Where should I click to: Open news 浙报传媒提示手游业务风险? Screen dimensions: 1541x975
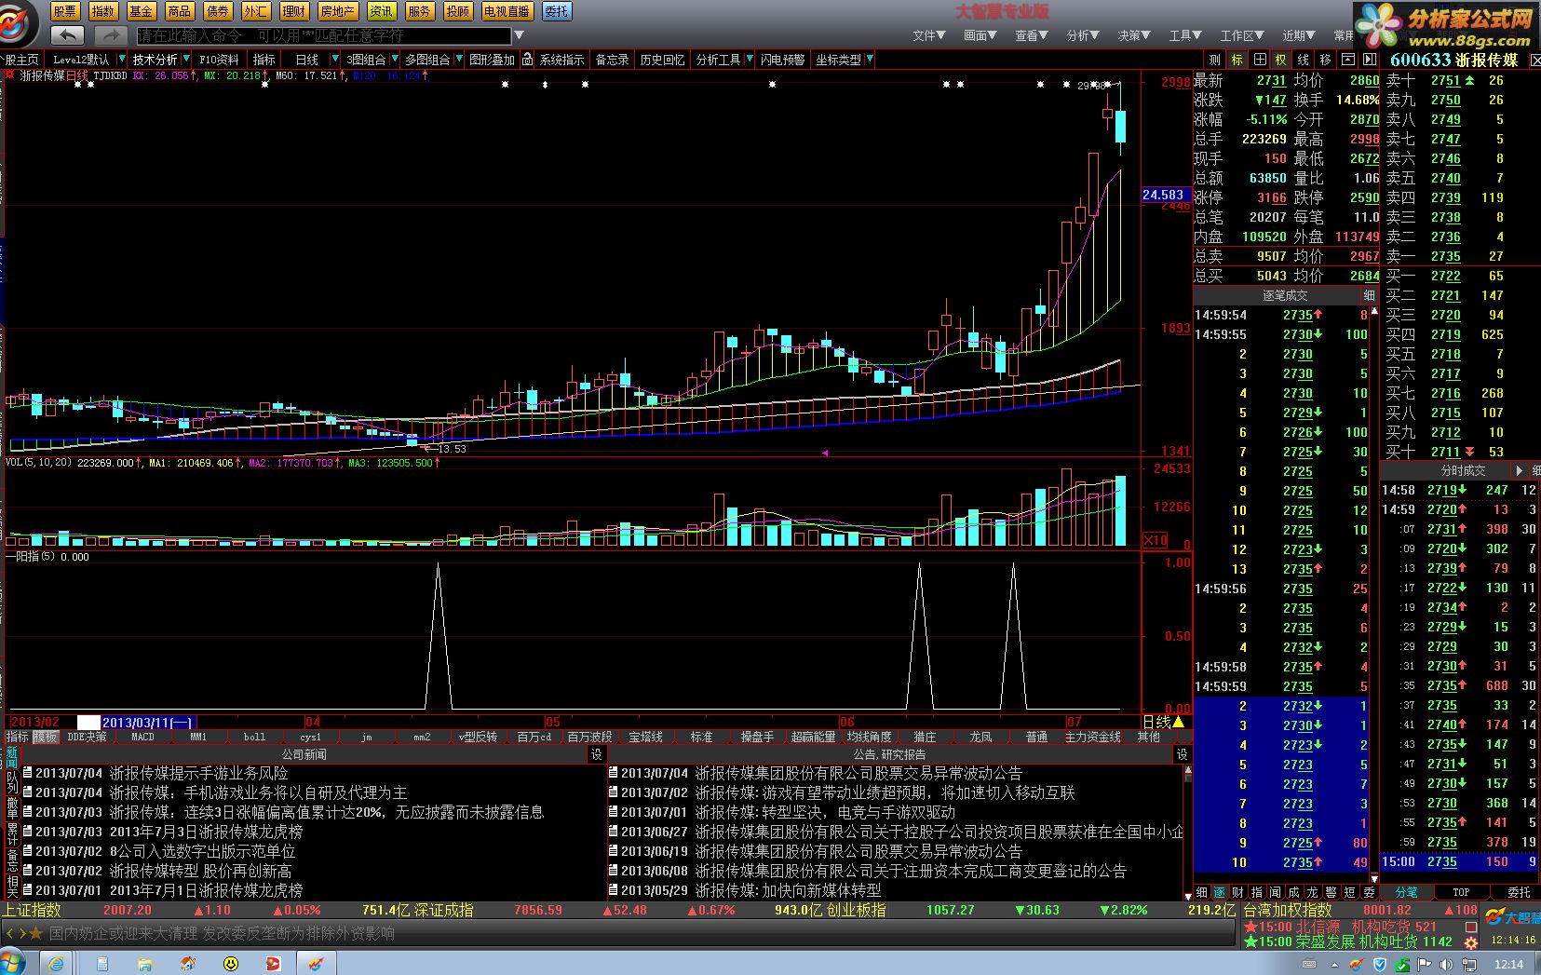pos(199,773)
